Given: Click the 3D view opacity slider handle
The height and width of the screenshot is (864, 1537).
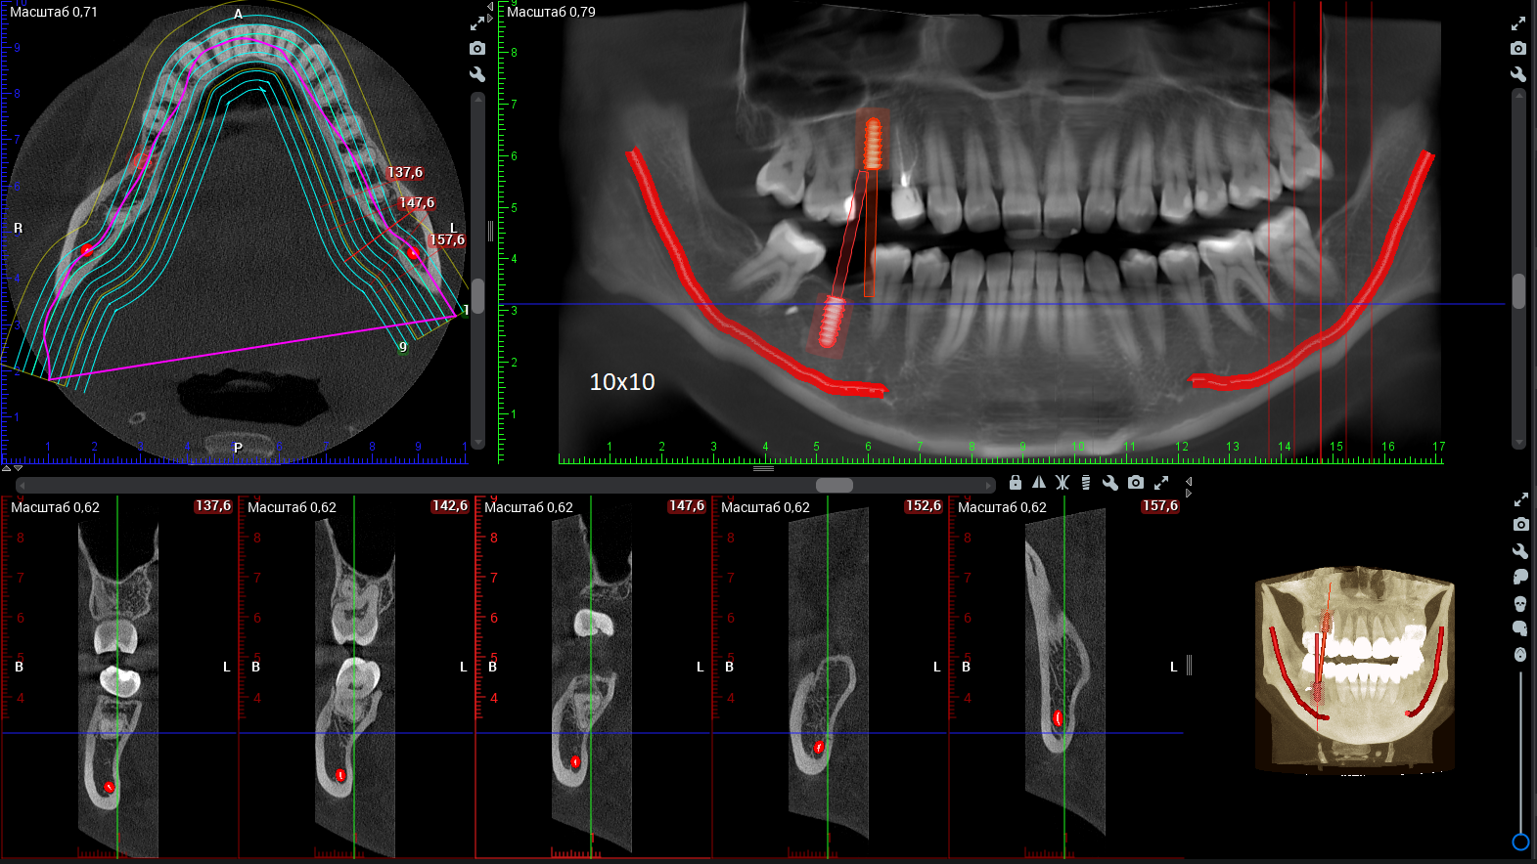Looking at the screenshot, I should [1520, 842].
